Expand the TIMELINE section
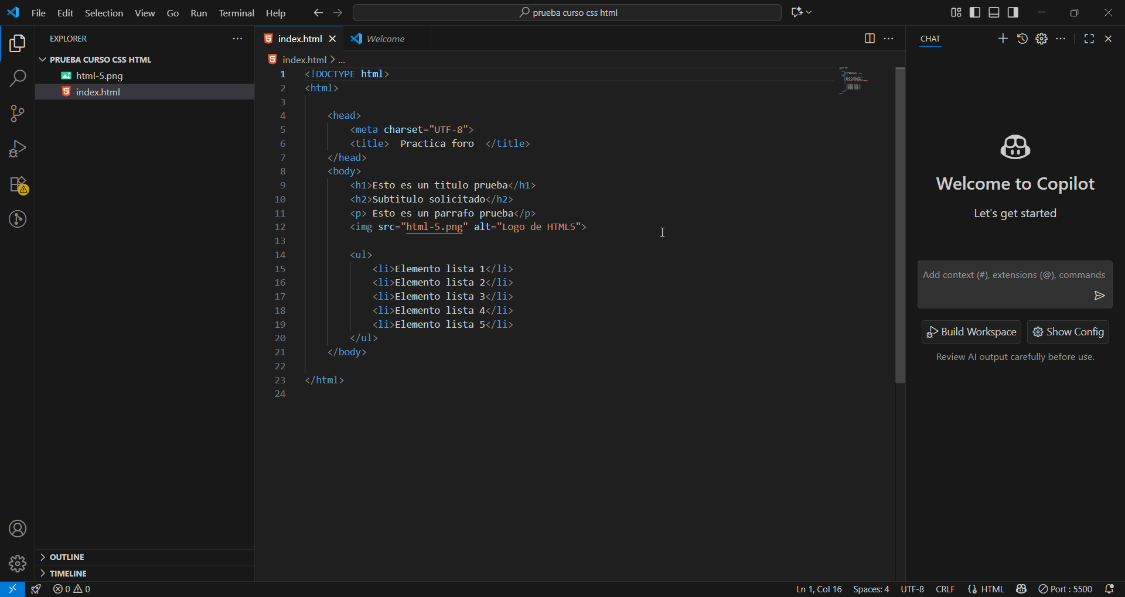This screenshot has width=1125, height=597. tap(145, 574)
